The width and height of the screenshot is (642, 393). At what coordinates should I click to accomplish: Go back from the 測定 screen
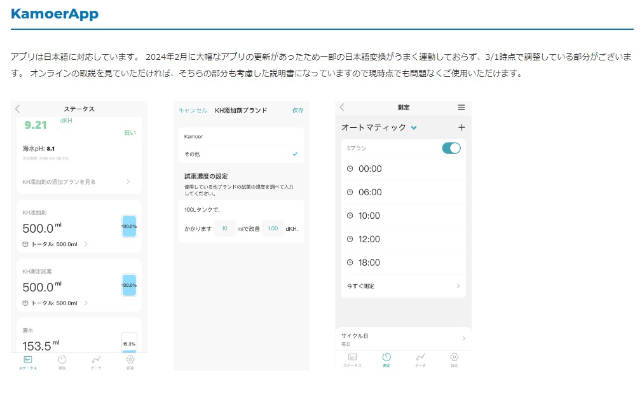[342, 107]
